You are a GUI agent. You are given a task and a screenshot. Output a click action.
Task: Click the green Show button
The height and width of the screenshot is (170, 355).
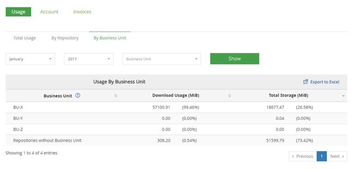[235, 59]
